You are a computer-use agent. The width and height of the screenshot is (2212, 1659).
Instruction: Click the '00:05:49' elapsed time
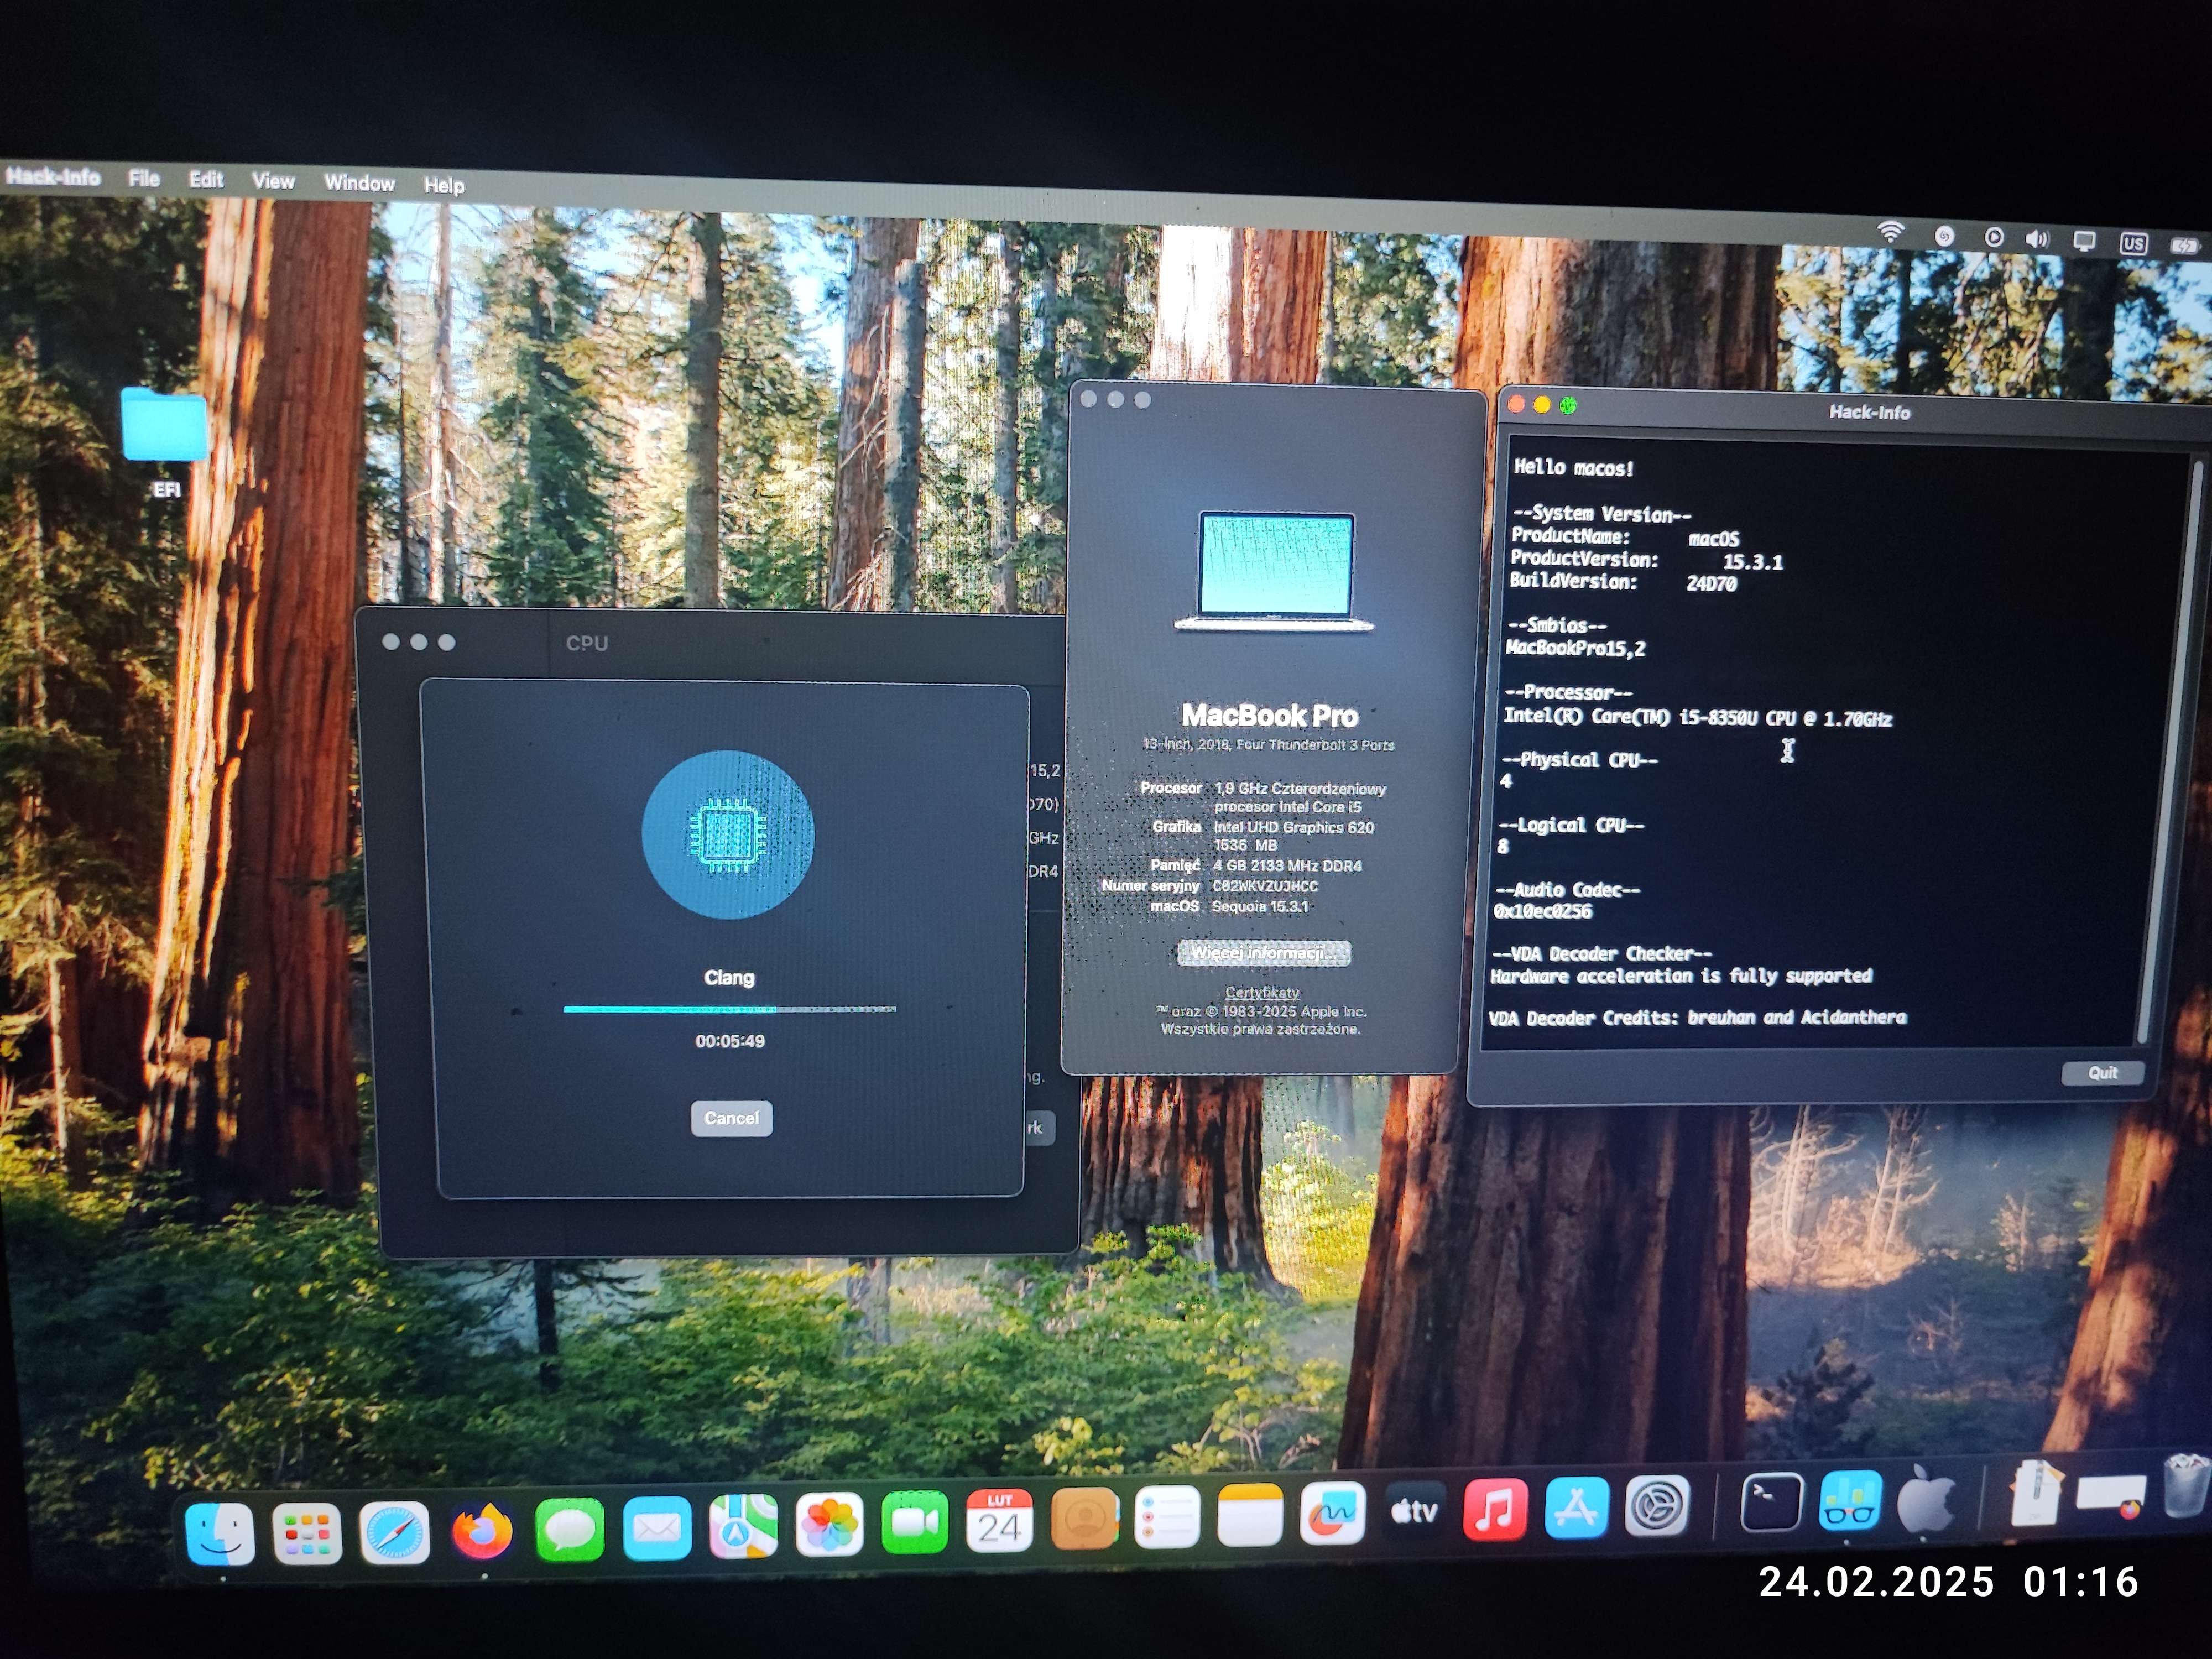(730, 1041)
